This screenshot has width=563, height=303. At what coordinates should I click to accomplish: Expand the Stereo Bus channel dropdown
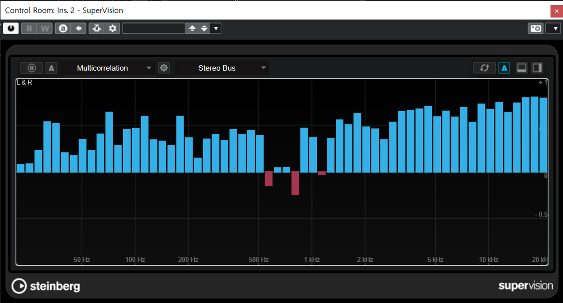222,68
